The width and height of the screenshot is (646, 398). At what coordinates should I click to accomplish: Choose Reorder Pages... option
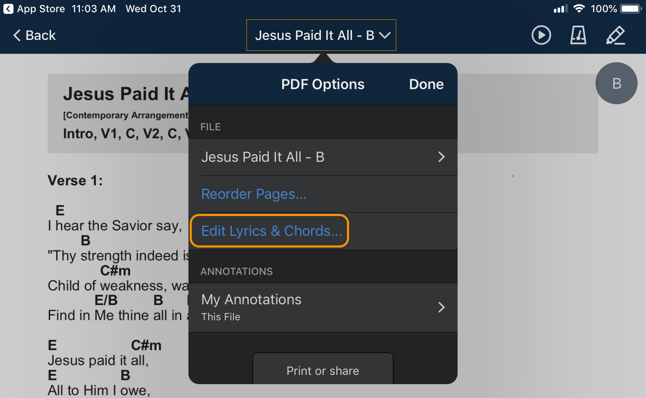tap(254, 194)
